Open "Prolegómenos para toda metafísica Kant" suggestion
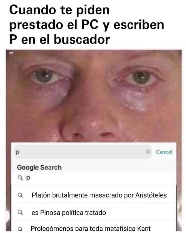The width and height of the screenshot is (186, 233). [91, 229]
